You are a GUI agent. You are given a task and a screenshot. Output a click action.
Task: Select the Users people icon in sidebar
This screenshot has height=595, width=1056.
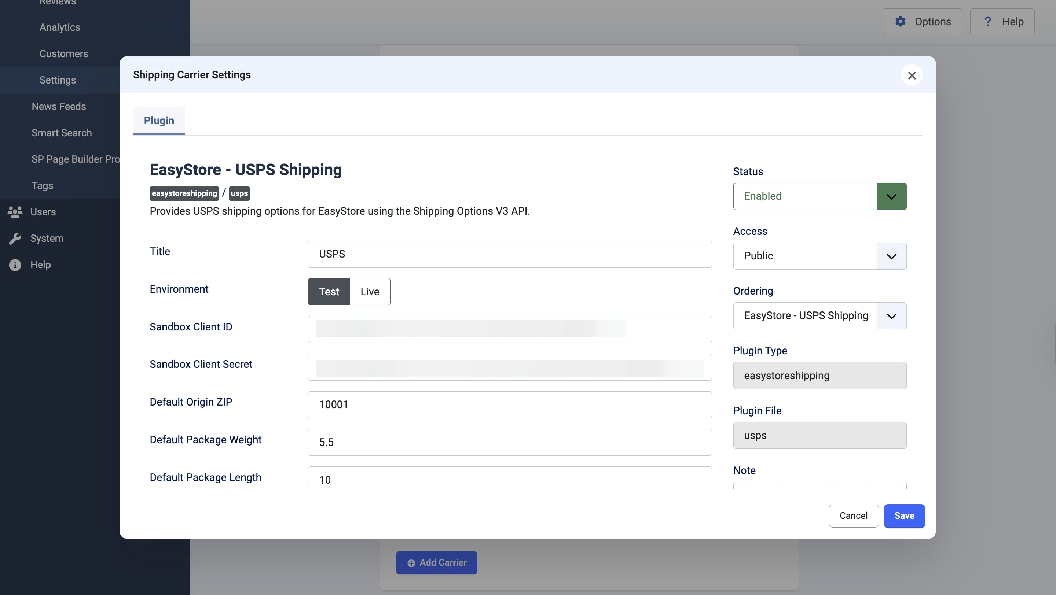[15, 212]
